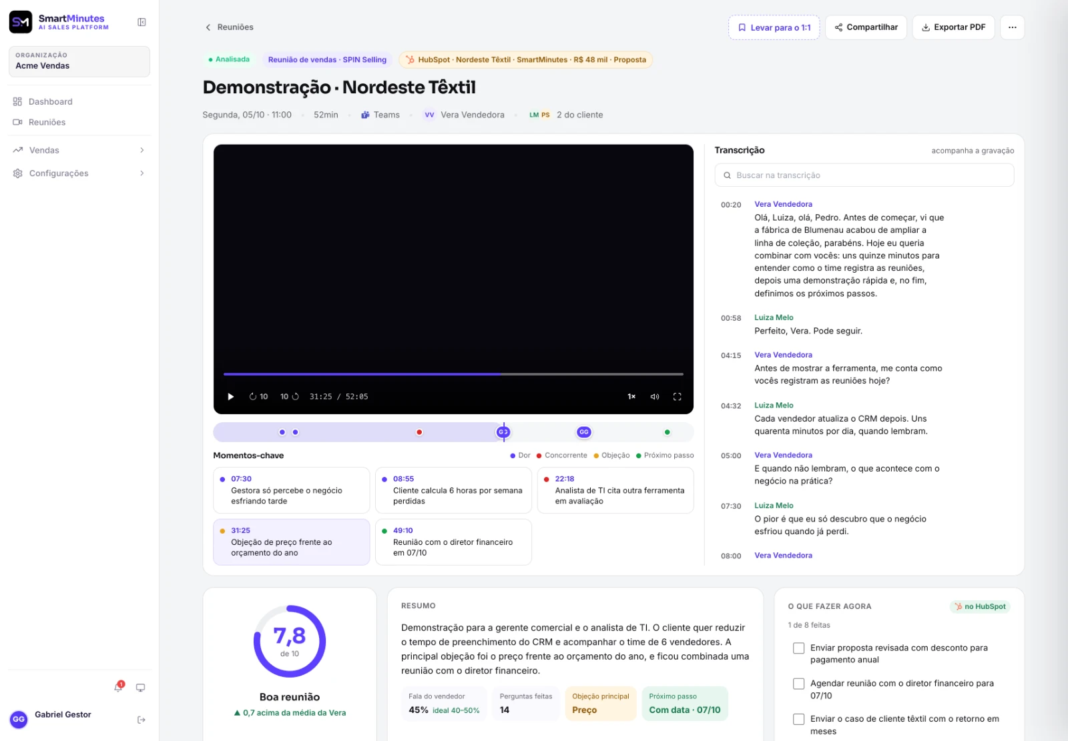Screen dimensions: 1068x741
Task: Click the video progress bar
Action: tap(453, 374)
